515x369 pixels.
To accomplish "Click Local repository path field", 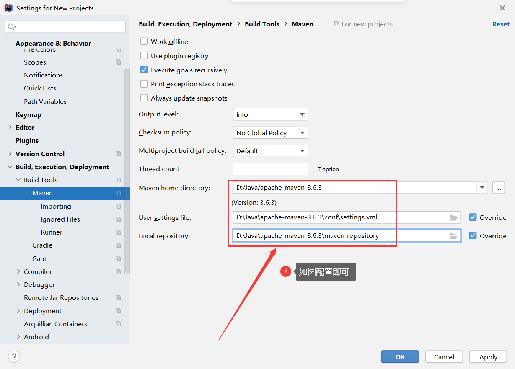I will (347, 236).
